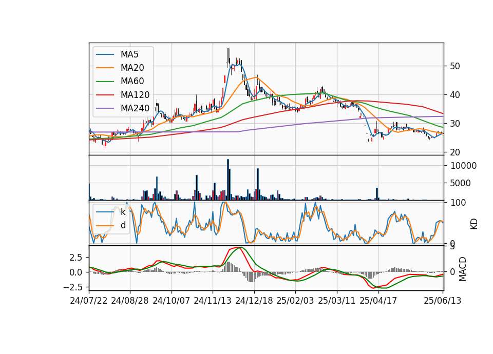Click the MA60 legend label

click(132, 82)
